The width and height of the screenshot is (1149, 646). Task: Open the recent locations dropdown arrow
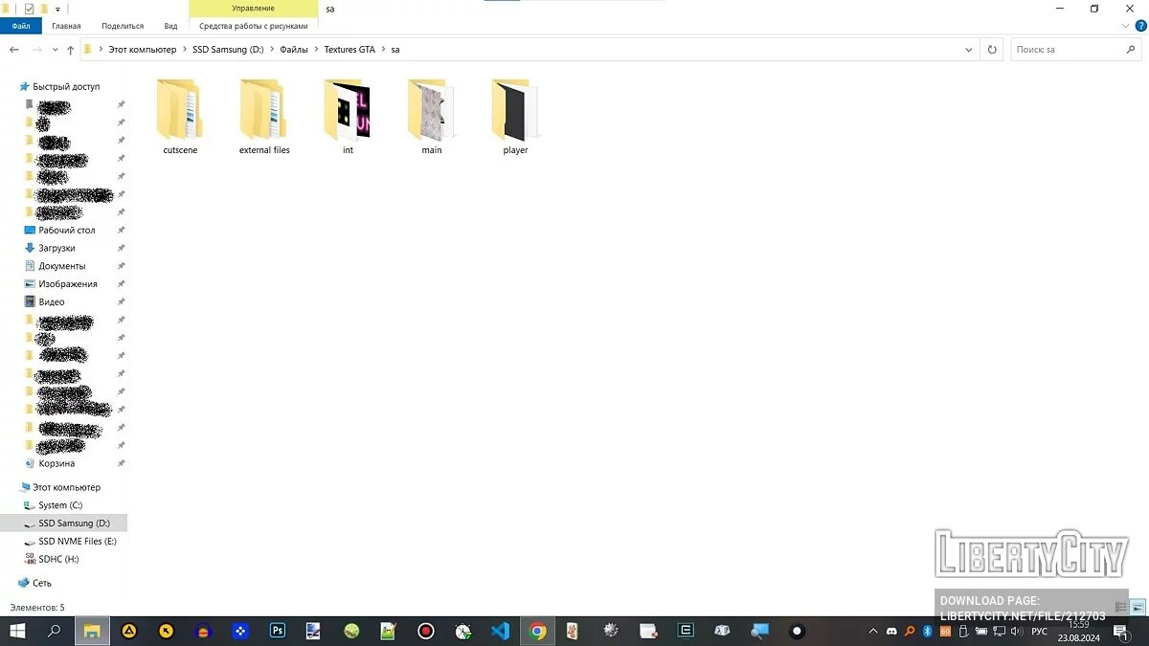coord(55,50)
